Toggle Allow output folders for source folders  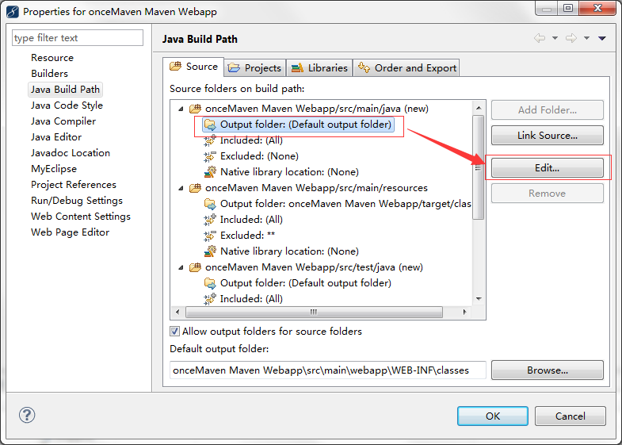pyautogui.click(x=175, y=332)
